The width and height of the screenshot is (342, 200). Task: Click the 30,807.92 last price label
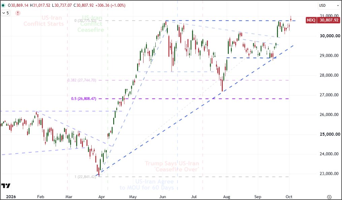click(x=329, y=20)
